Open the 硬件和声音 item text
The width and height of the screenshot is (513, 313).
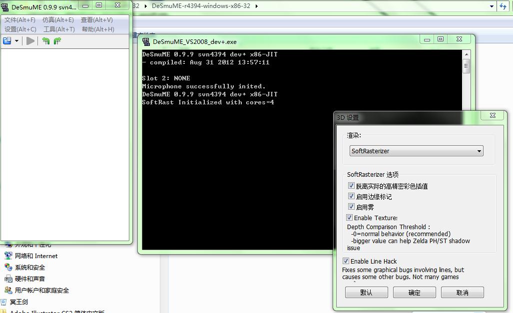point(30,279)
